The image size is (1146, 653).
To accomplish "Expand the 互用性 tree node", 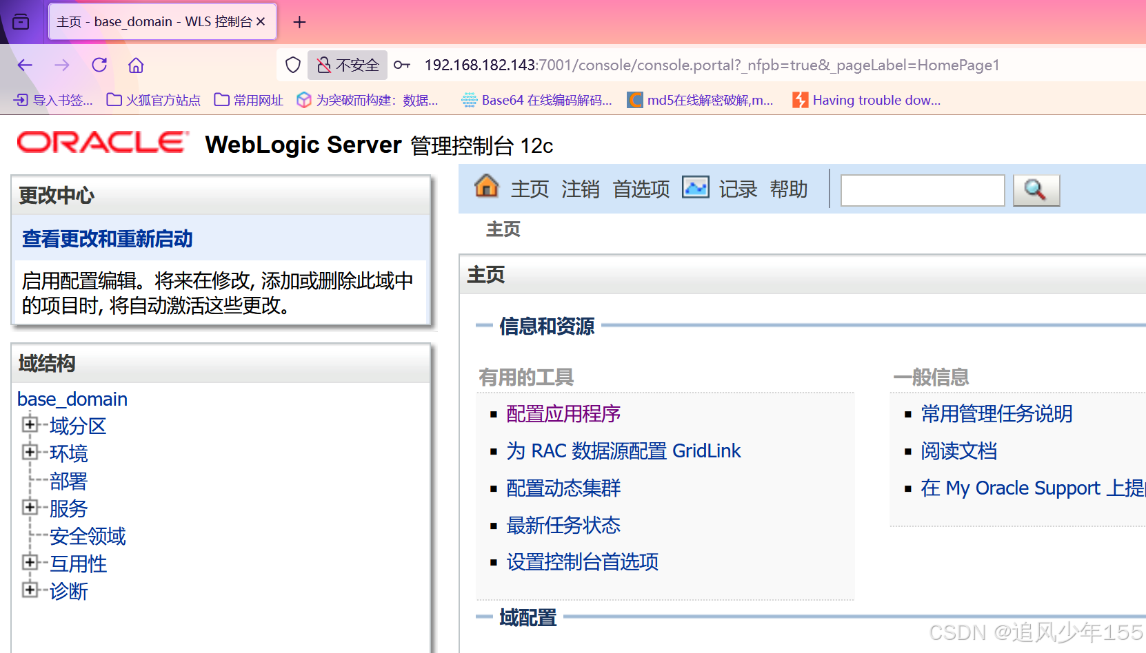I will [30, 562].
